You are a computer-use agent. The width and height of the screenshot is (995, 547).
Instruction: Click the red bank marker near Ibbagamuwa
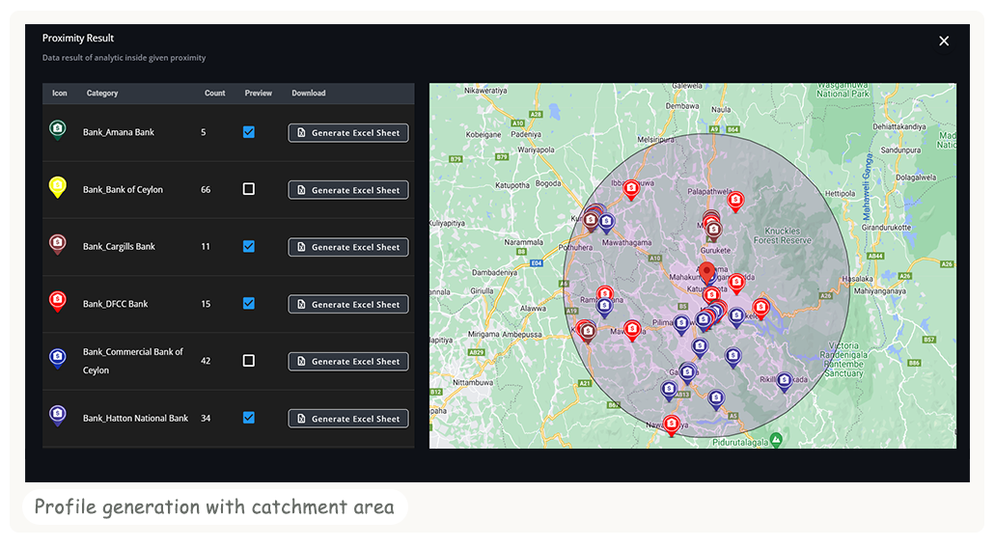(x=631, y=190)
